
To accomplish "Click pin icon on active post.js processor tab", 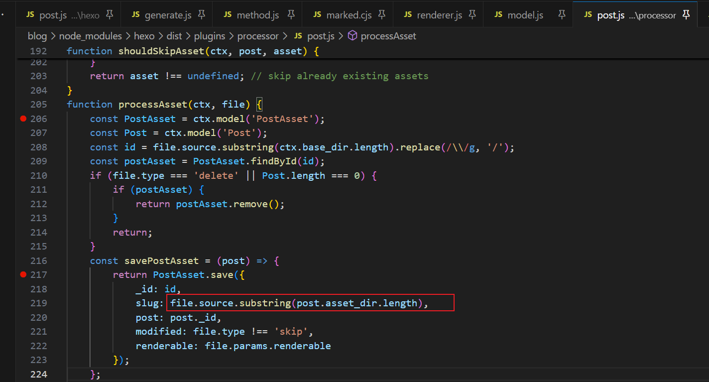I will pos(686,15).
